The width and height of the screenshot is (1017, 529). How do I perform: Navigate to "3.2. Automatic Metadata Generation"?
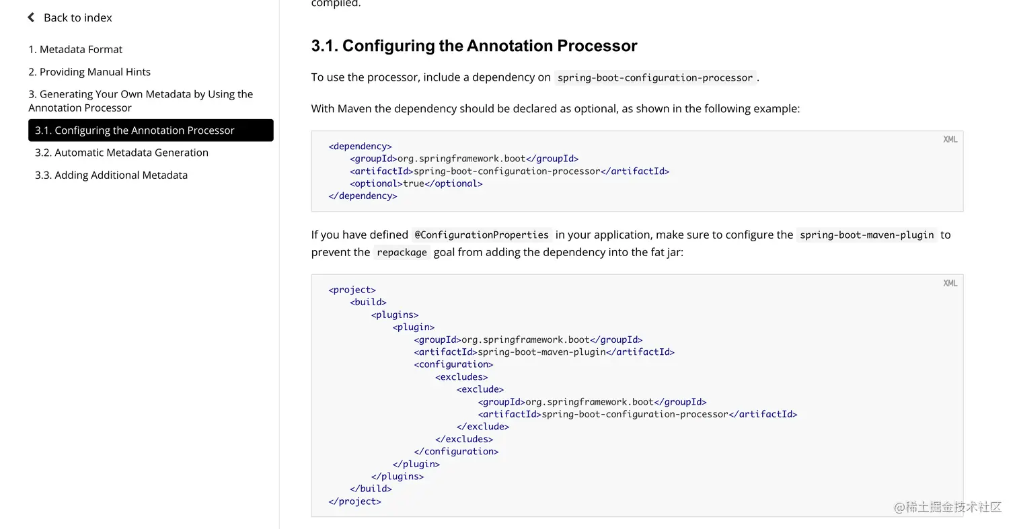tap(122, 153)
